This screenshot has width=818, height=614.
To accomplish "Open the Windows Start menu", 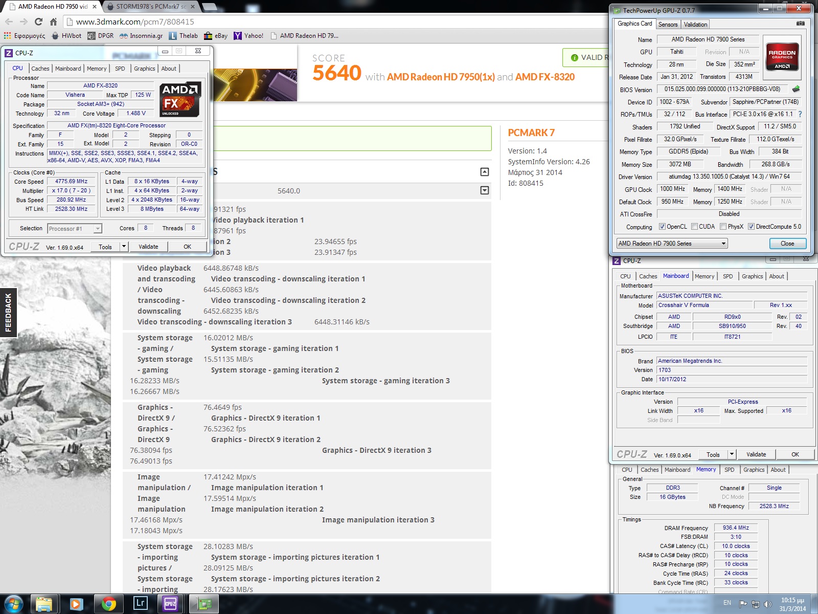I will [13, 604].
